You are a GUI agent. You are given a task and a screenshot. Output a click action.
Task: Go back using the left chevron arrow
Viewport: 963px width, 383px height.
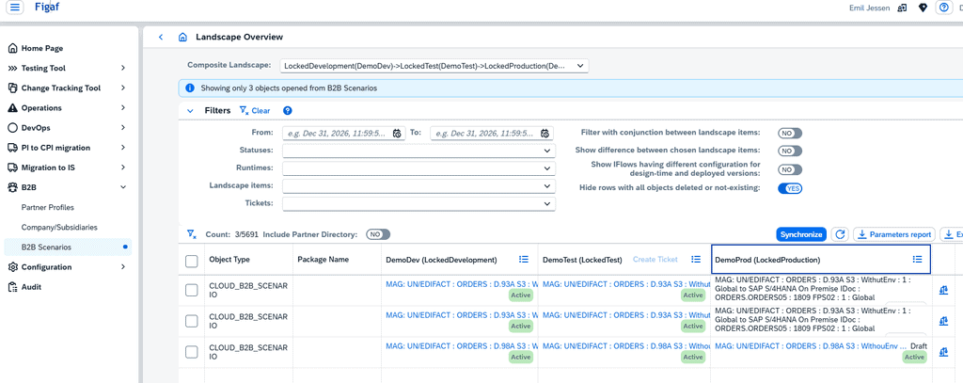161,37
